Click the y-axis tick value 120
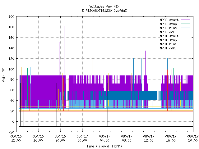This screenshot has height=149, width=199. point(11,59)
